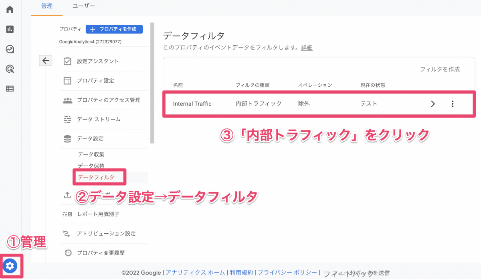481x279 pixels.
Task: Click the admin gear icon
Action: tap(10, 265)
